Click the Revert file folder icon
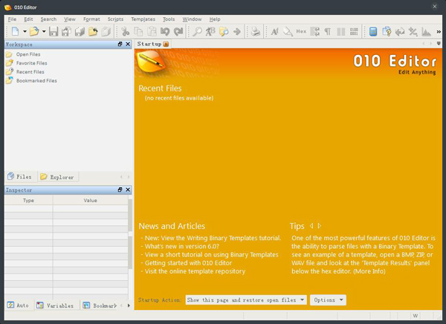Image resolution: width=446 pixels, height=324 pixels. coord(93,31)
